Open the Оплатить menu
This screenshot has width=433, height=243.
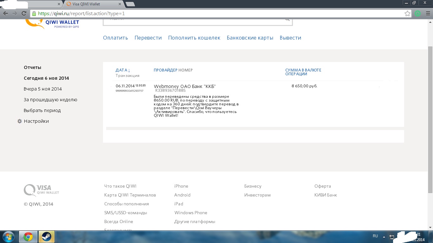coord(115,38)
